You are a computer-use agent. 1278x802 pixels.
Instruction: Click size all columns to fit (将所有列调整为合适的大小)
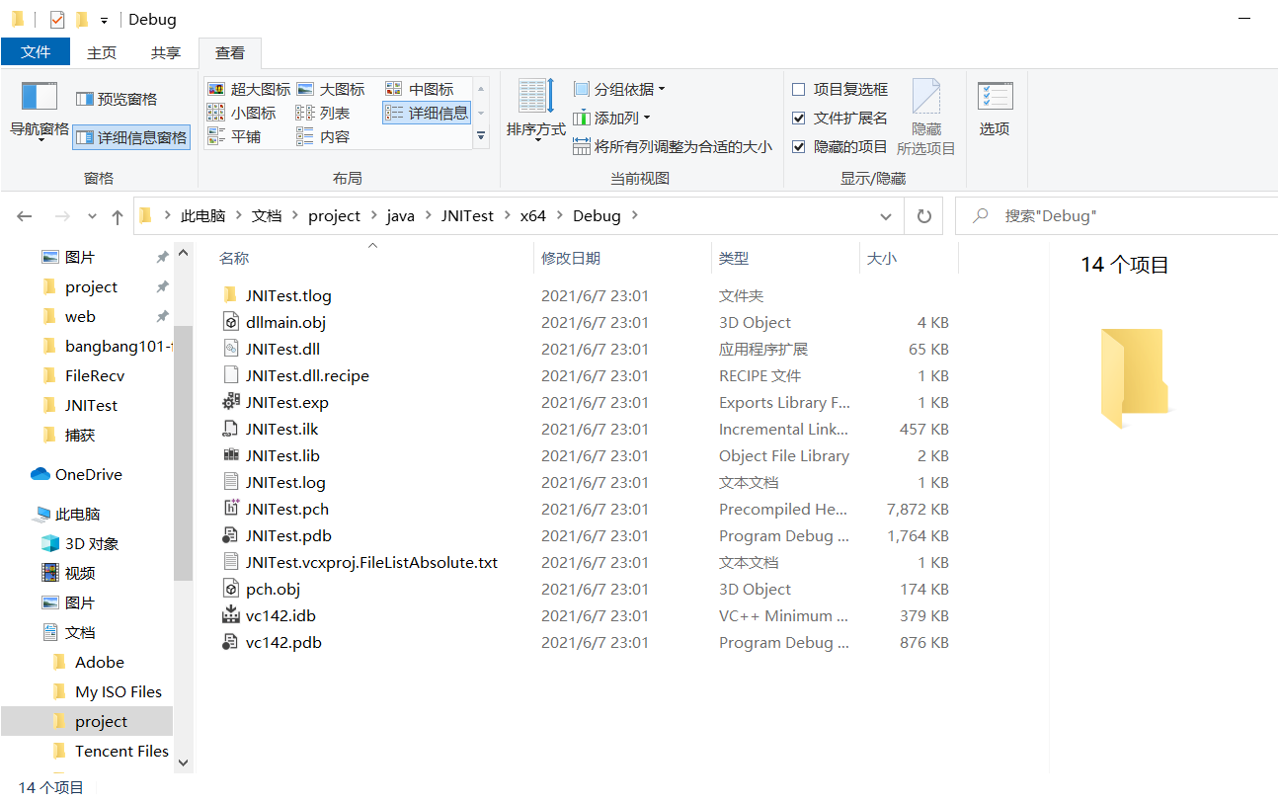(673, 146)
